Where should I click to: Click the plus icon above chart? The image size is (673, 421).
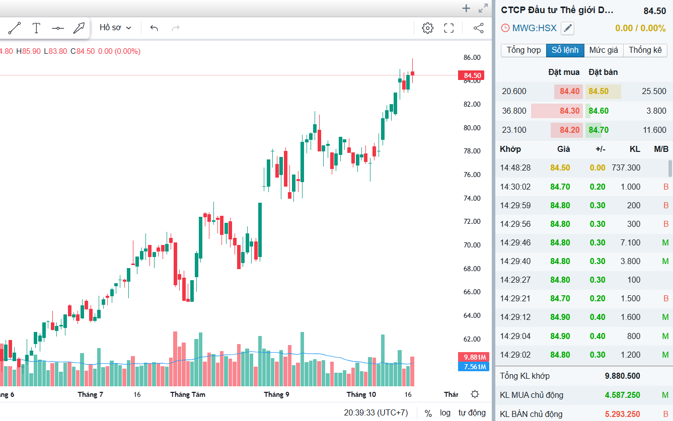pyautogui.click(x=466, y=8)
